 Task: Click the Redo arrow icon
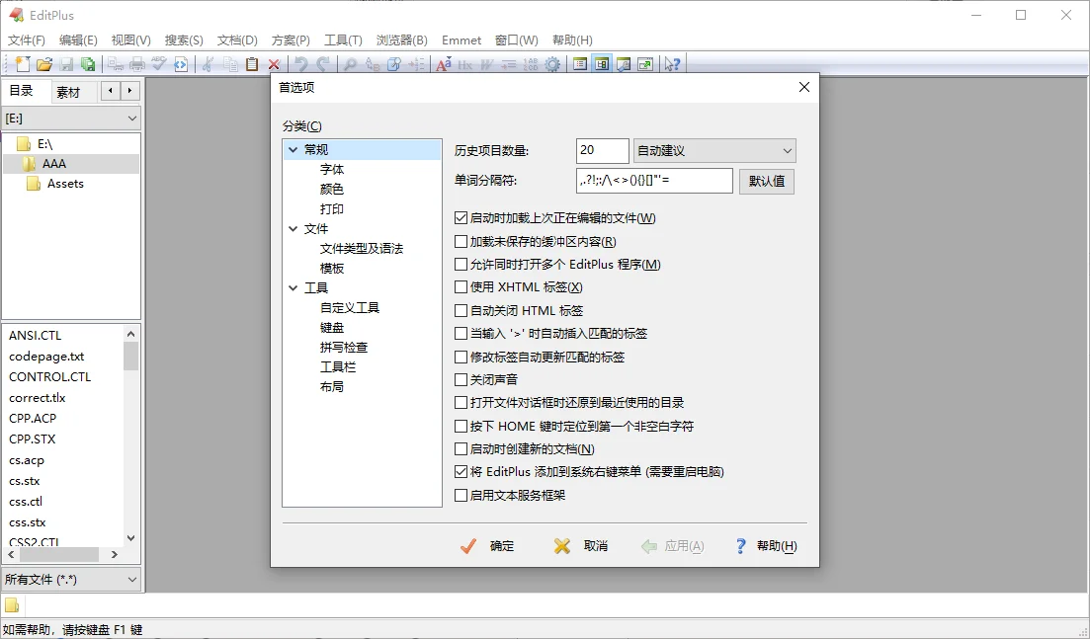[x=322, y=64]
